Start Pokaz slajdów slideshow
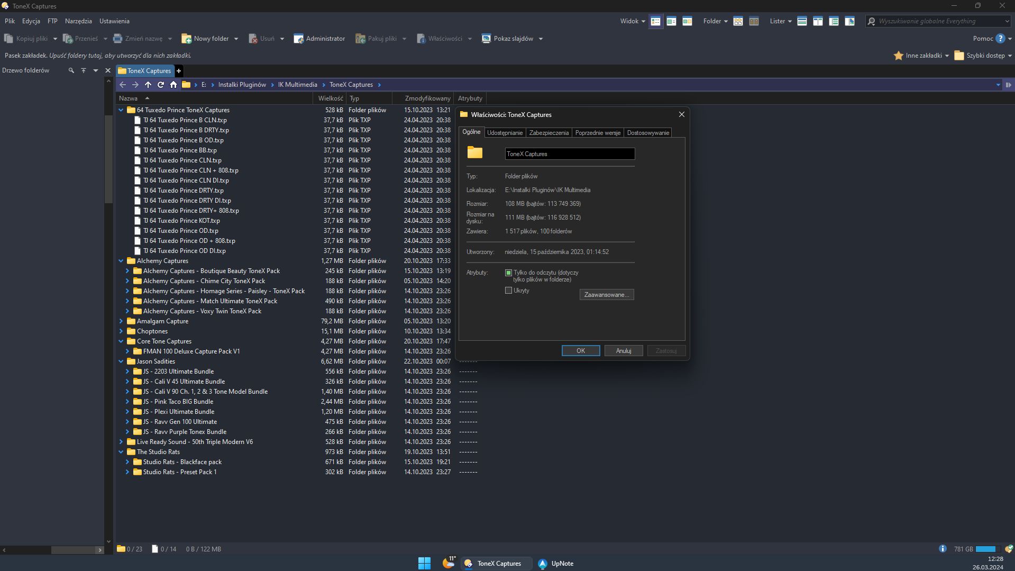 click(508, 39)
